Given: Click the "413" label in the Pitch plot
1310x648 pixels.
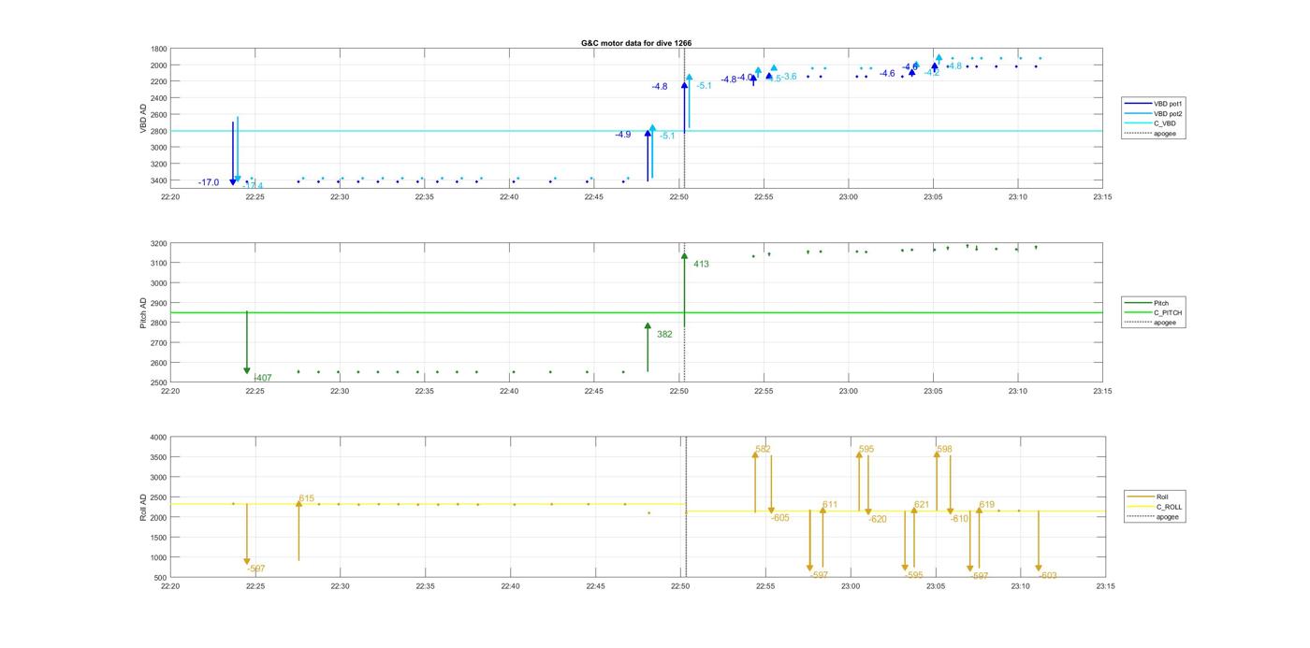Looking at the screenshot, I should point(701,265).
